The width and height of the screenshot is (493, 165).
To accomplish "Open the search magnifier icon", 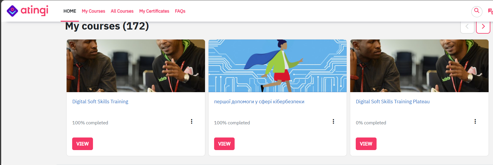I will point(477,11).
